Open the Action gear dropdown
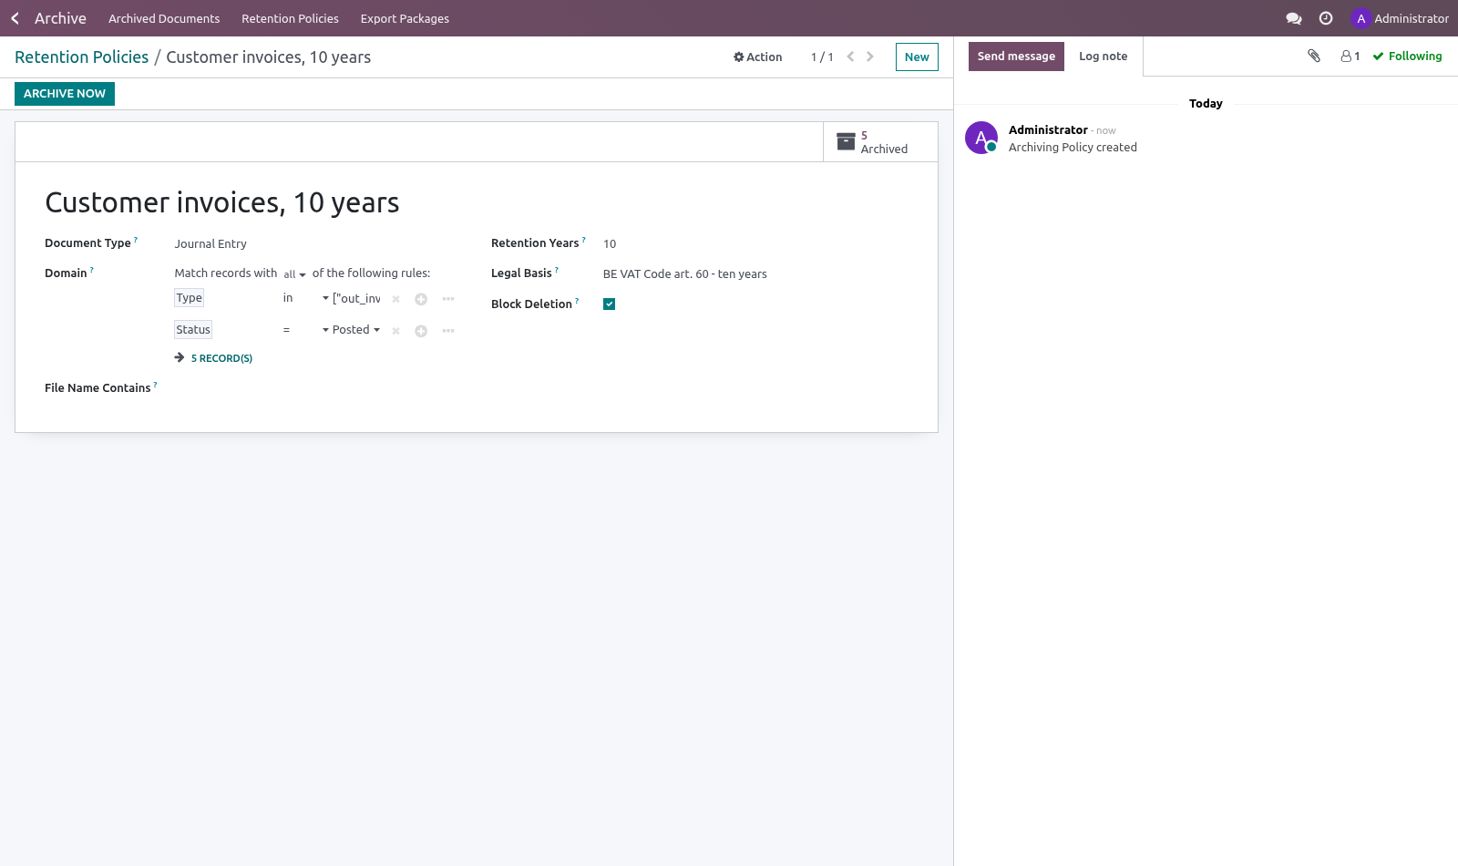Screen dimensions: 1458x866 757,57
